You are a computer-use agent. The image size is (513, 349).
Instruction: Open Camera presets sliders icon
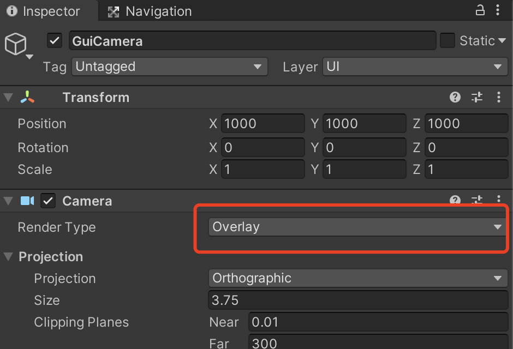[x=476, y=200]
